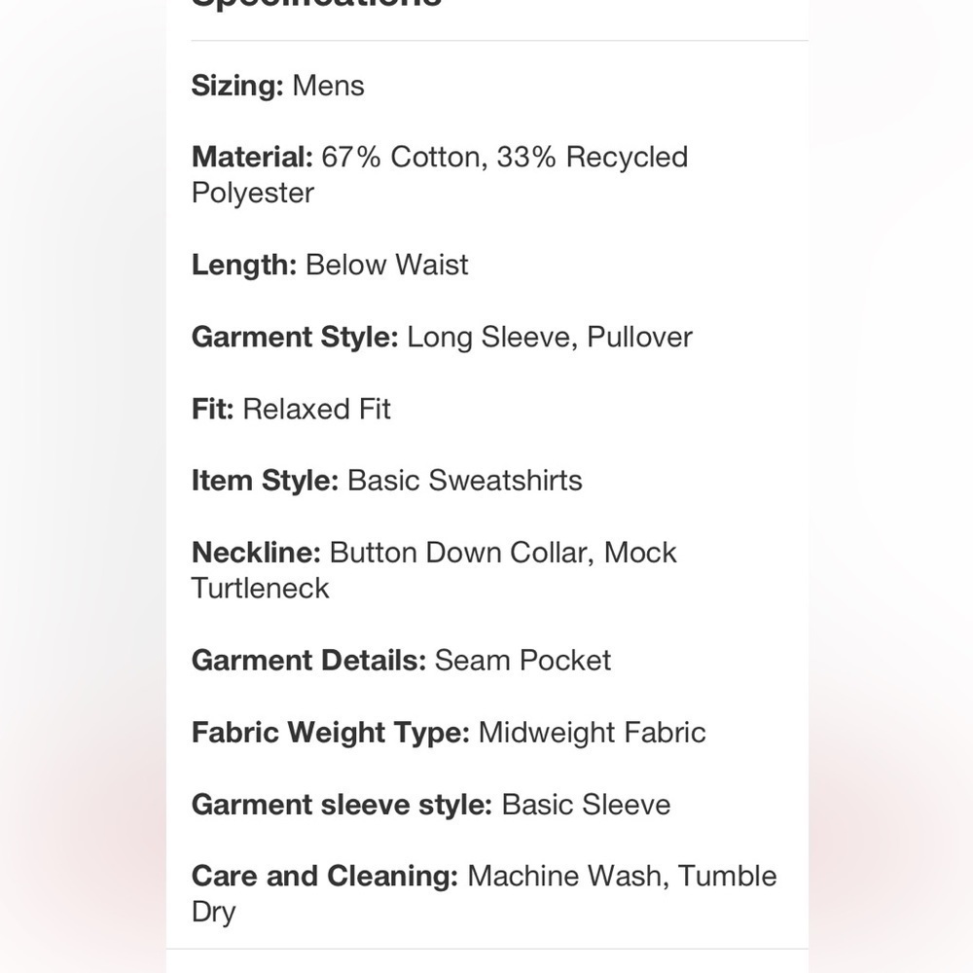Select the Midweight Fabric value
Screen dimensions: 973x973
[x=592, y=733]
